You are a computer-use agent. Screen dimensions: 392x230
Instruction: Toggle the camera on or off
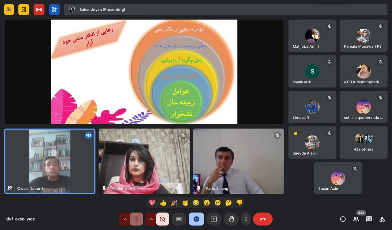tap(162, 219)
